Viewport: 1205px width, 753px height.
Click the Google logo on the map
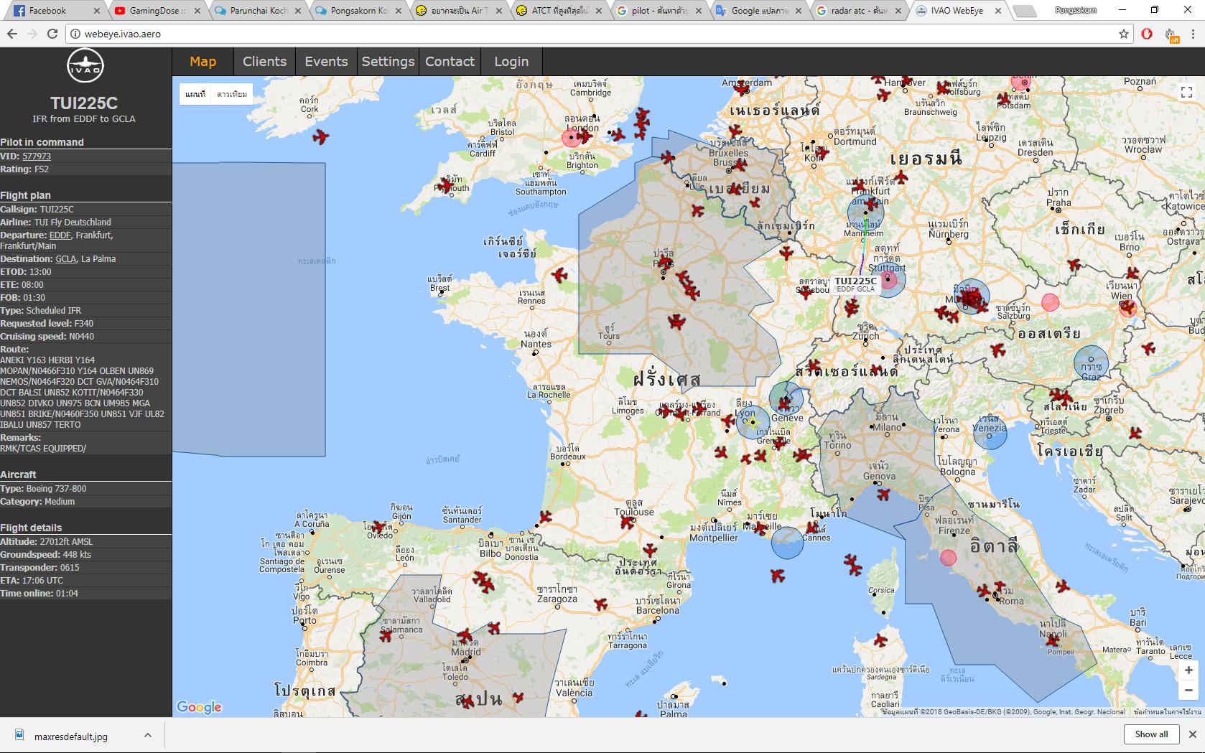click(x=199, y=707)
